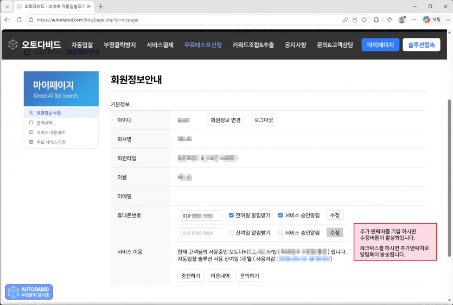The image size is (453, 305).
Task: Click the empty 010-0000-0000 phone input field
Action: pos(201,233)
